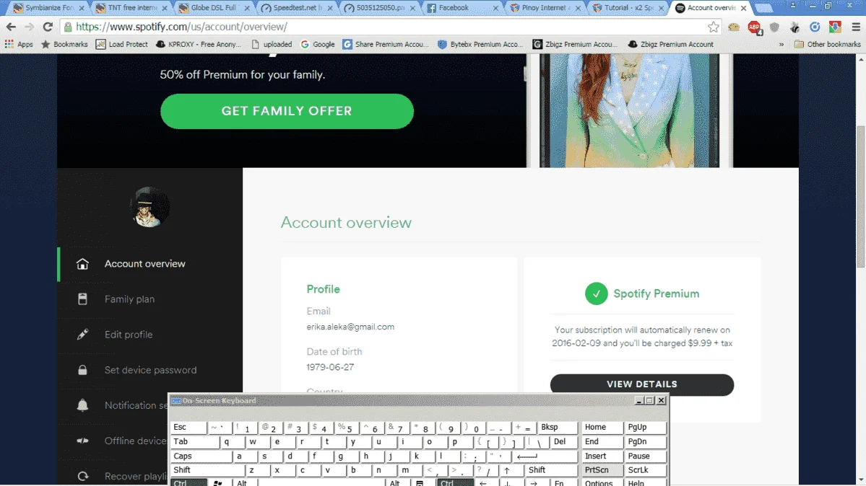Image resolution: width=866 pixels, height=486 pixels.
Task: Click the Pause key on On-Screen Keyboard
Action: 645,456
